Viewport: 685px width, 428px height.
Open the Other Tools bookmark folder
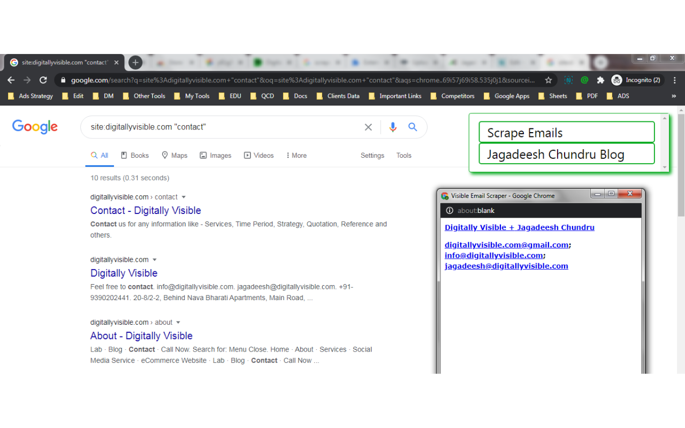tap(144, 96)
